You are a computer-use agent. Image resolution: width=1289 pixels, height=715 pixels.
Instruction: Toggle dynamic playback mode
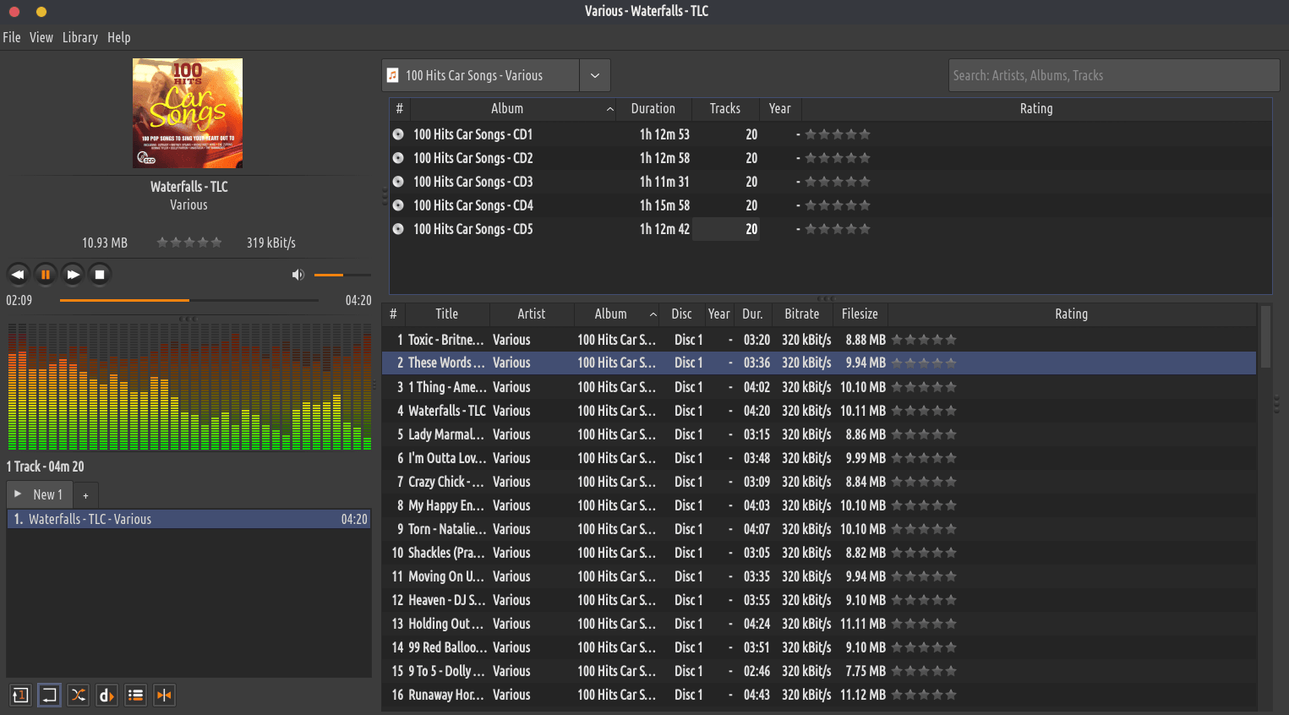point(107,695)
